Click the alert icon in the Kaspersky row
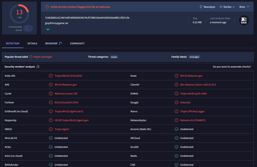 [x=51, y=120]
